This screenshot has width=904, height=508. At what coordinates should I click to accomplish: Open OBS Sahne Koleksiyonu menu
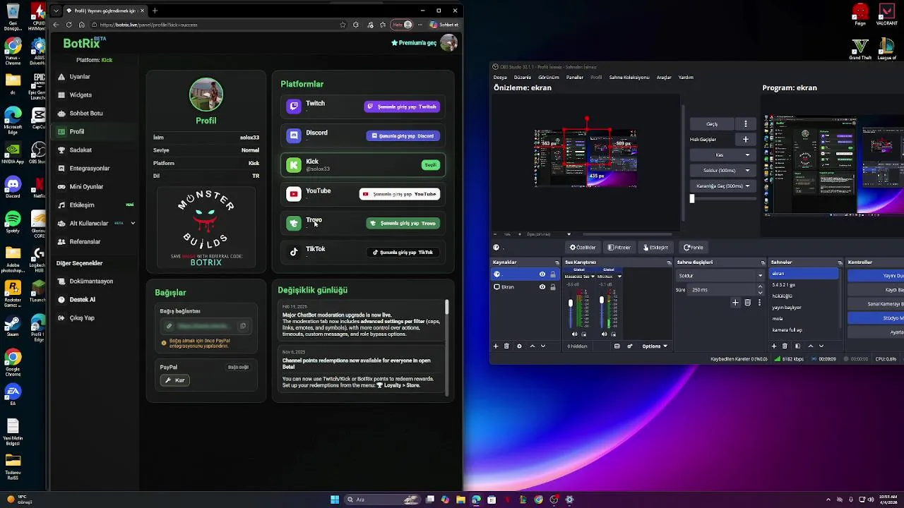point(629,77)
